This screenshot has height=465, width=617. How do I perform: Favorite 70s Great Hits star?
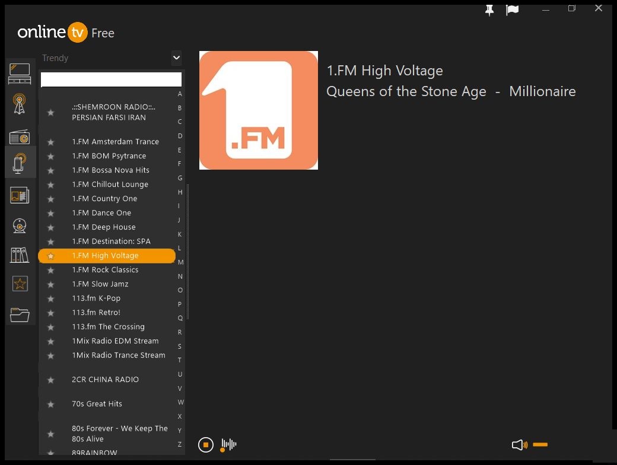51,404
